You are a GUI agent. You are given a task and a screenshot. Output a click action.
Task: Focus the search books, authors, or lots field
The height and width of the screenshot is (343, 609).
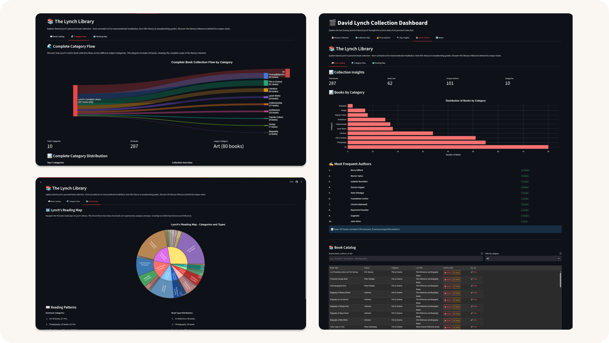click(x=406, y=259)
